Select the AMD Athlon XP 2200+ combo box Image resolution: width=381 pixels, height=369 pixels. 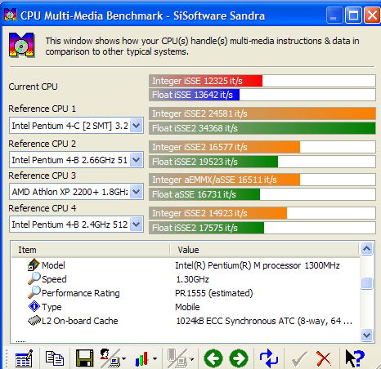[x=76, y=192]
